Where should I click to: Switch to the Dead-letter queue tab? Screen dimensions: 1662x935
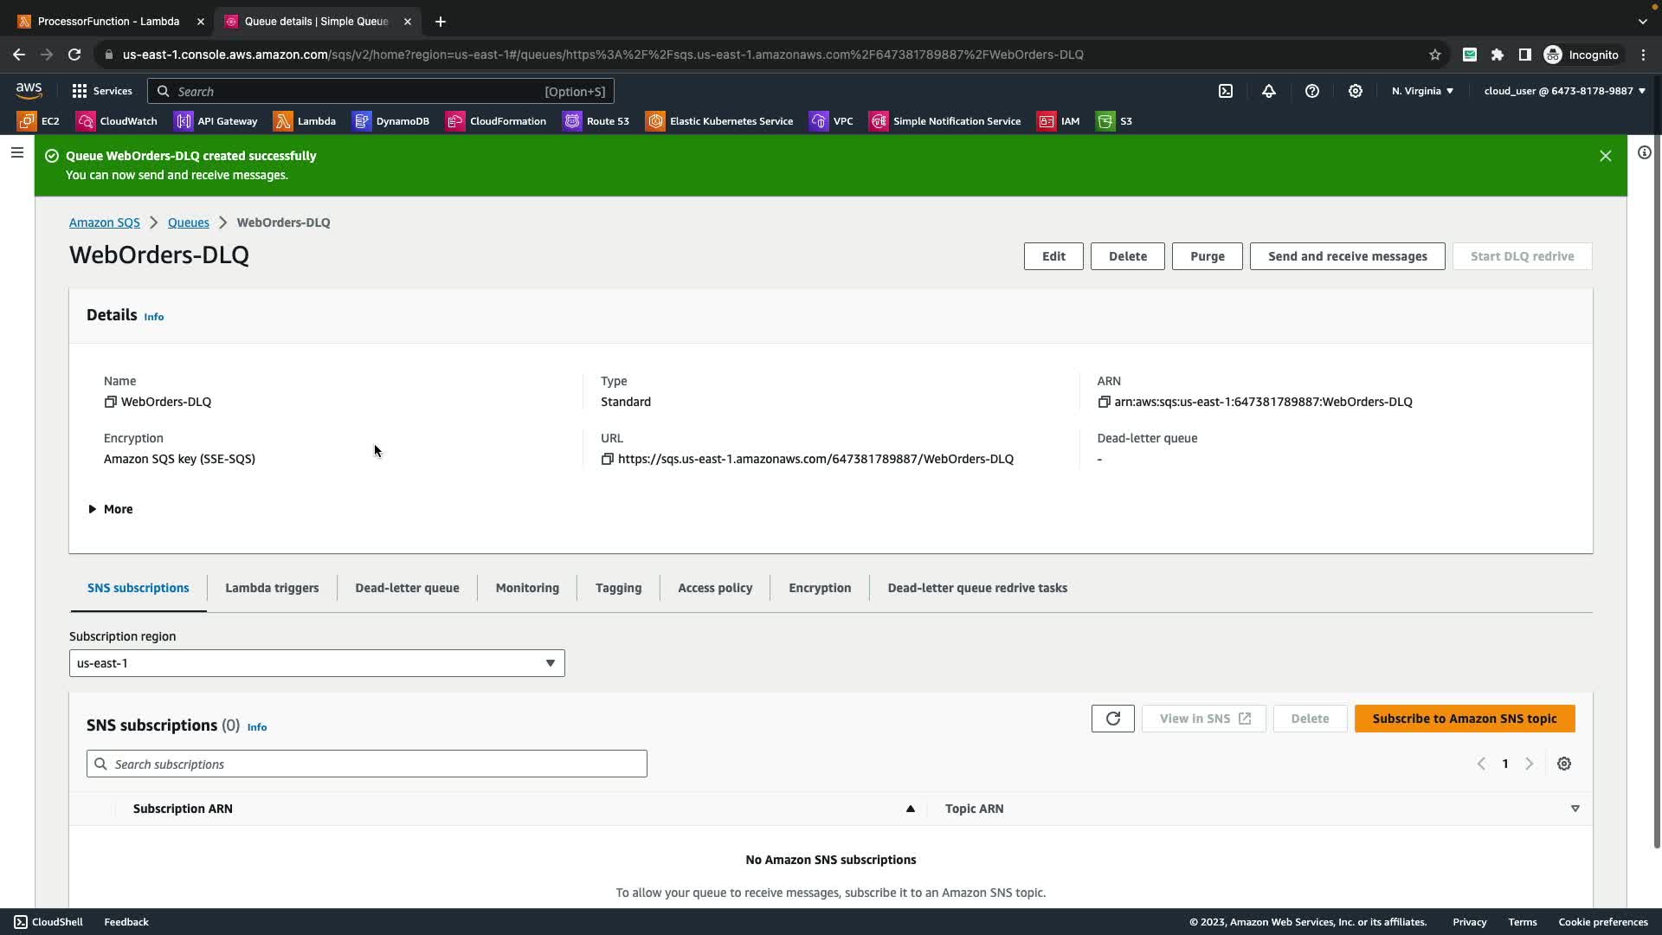coord(407,588)
